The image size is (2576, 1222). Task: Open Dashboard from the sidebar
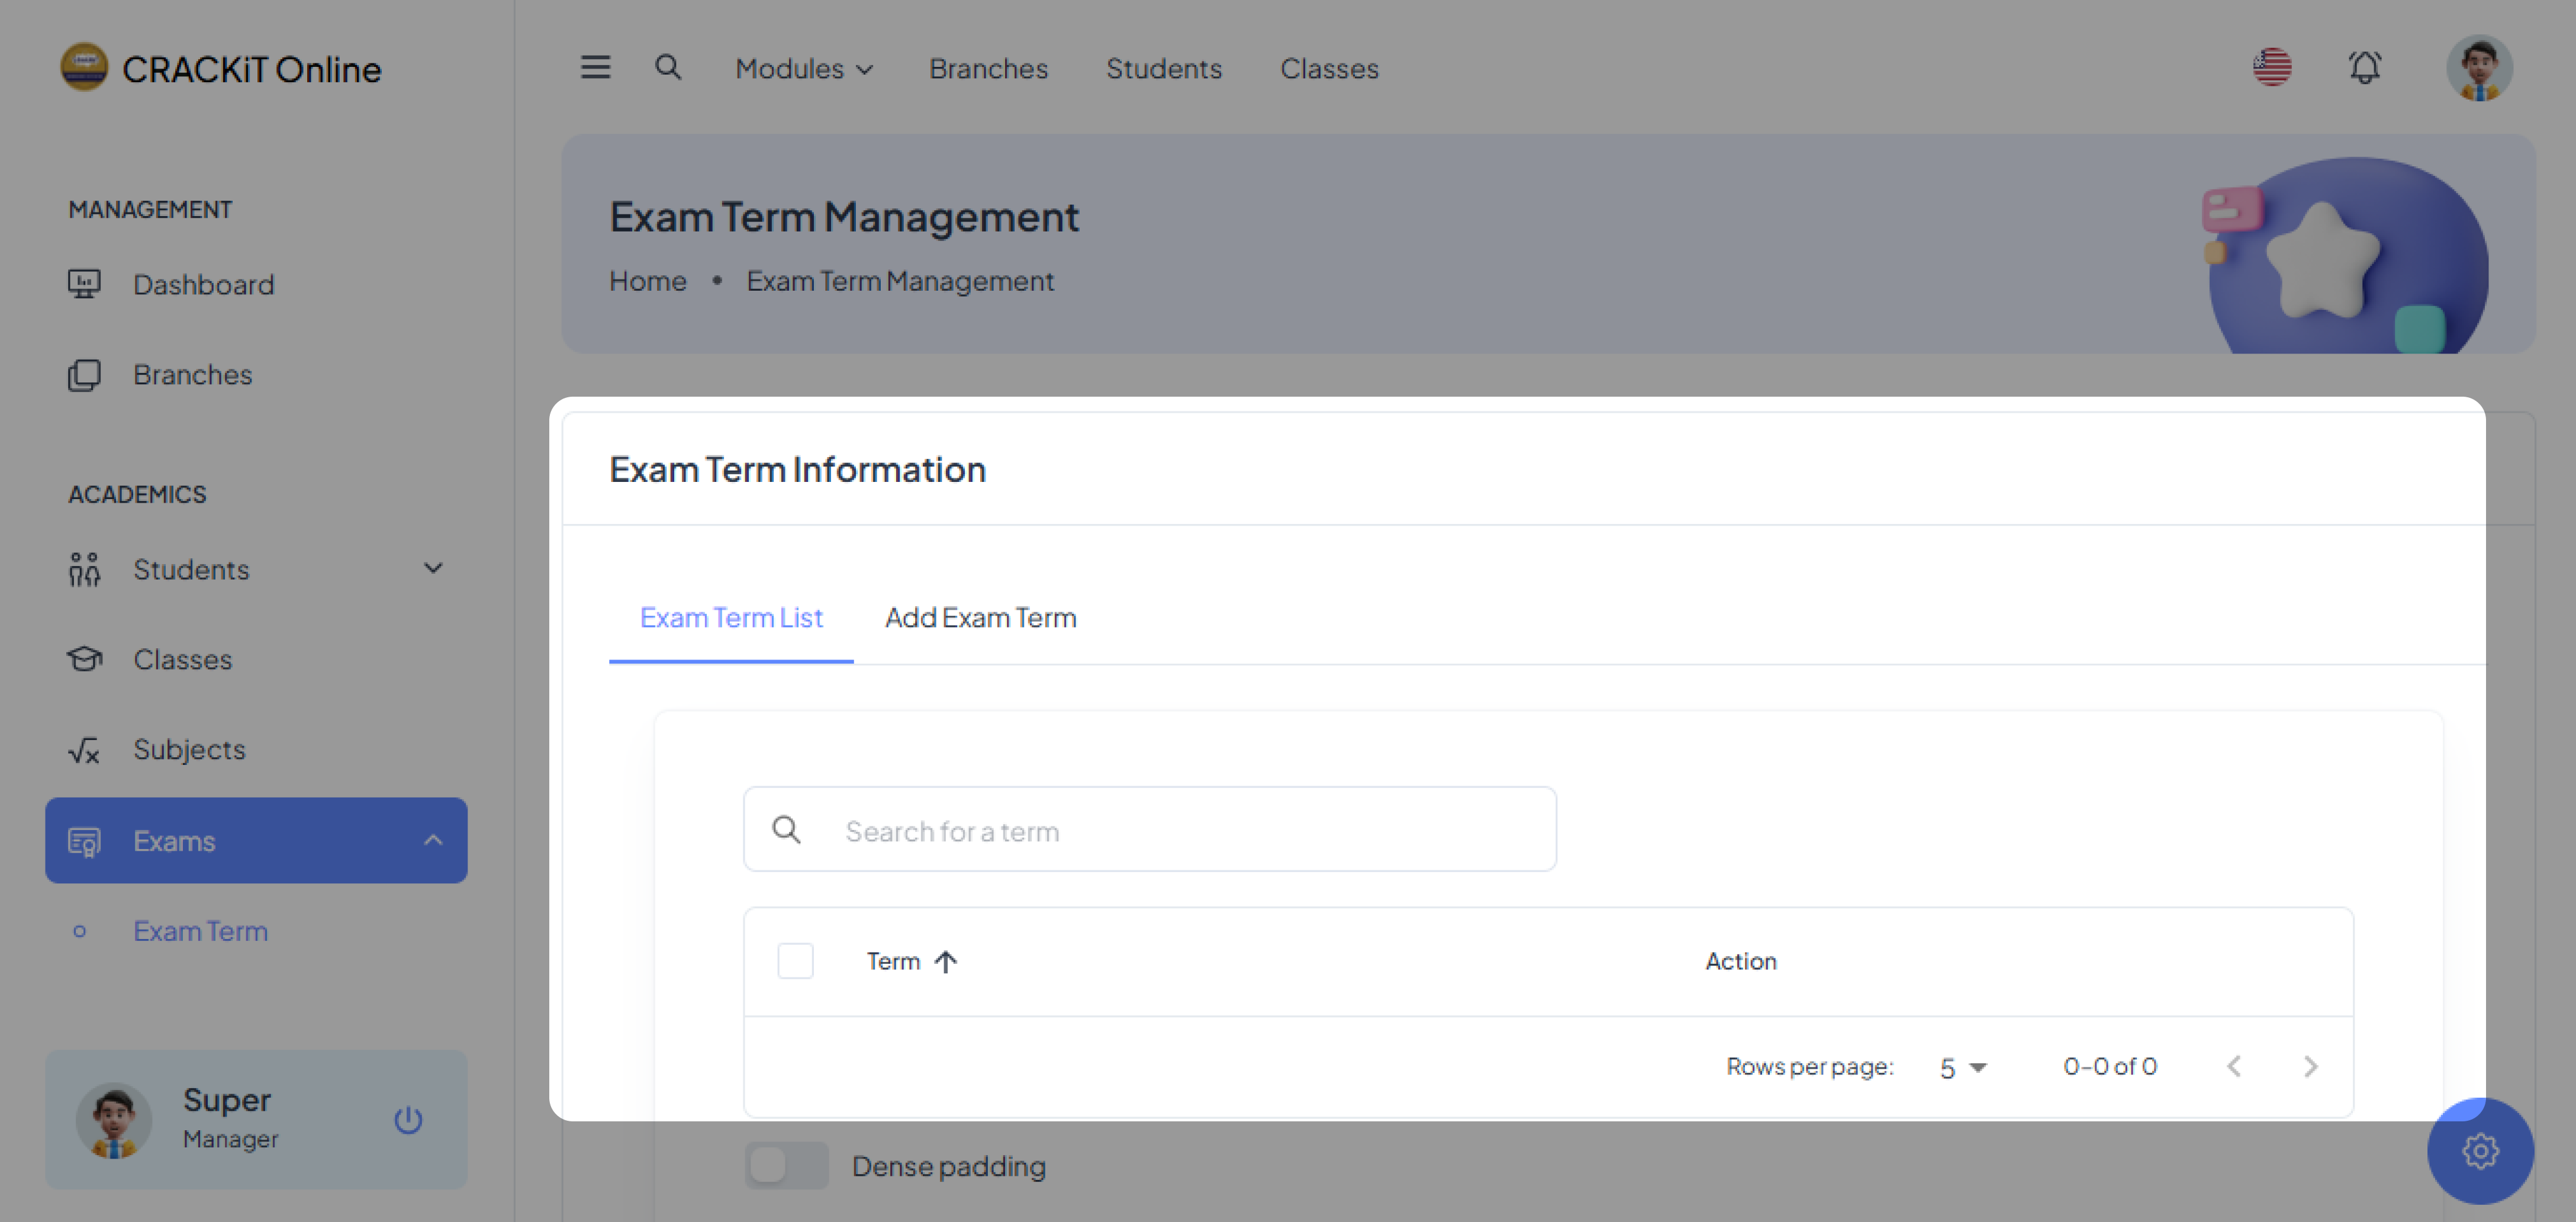(203, 285)
